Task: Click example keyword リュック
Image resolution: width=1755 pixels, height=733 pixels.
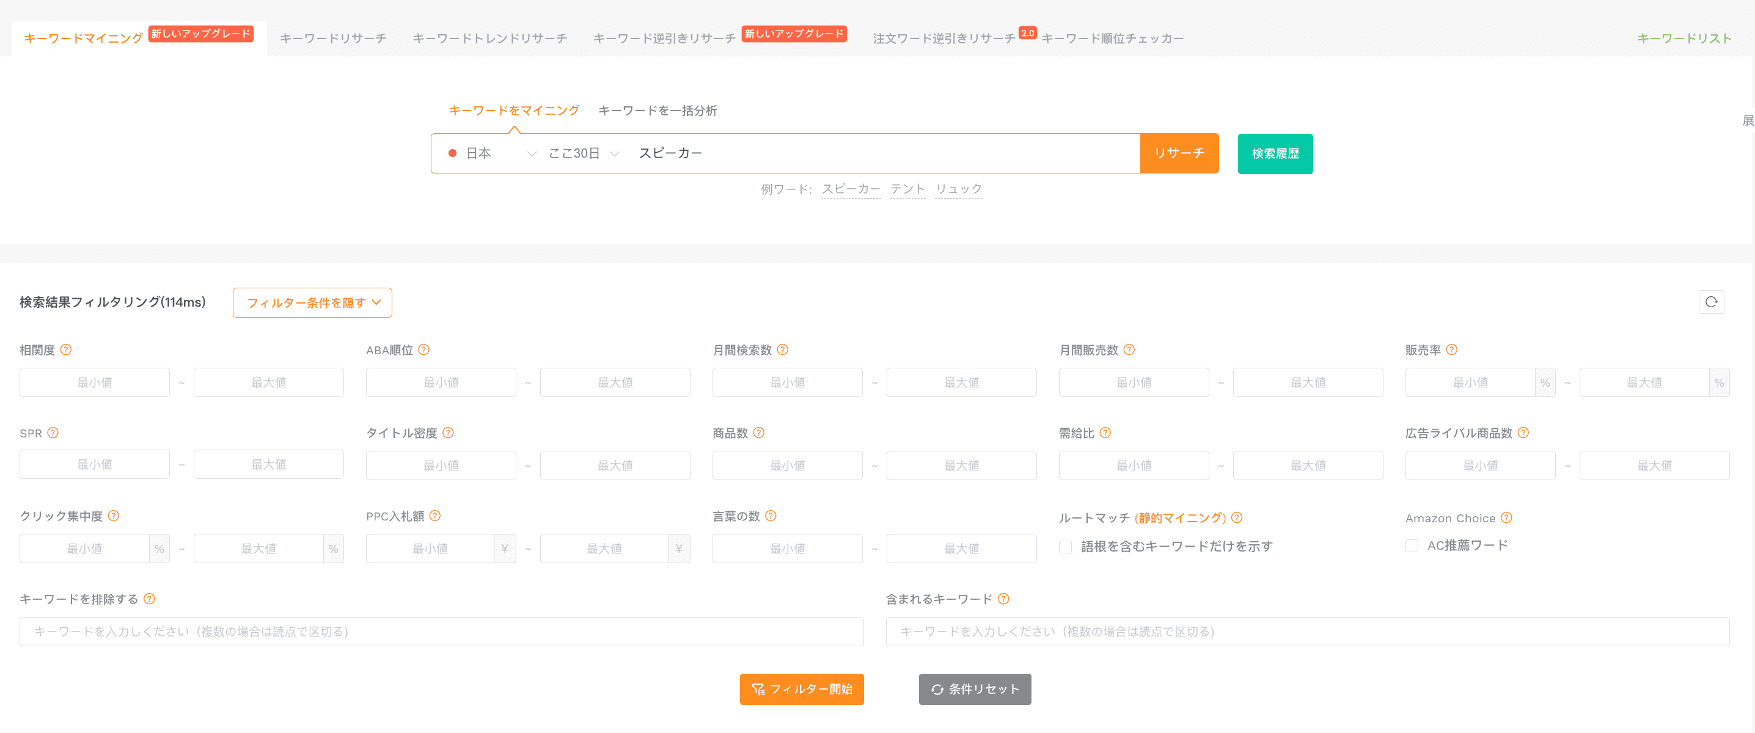Action: 959,189
